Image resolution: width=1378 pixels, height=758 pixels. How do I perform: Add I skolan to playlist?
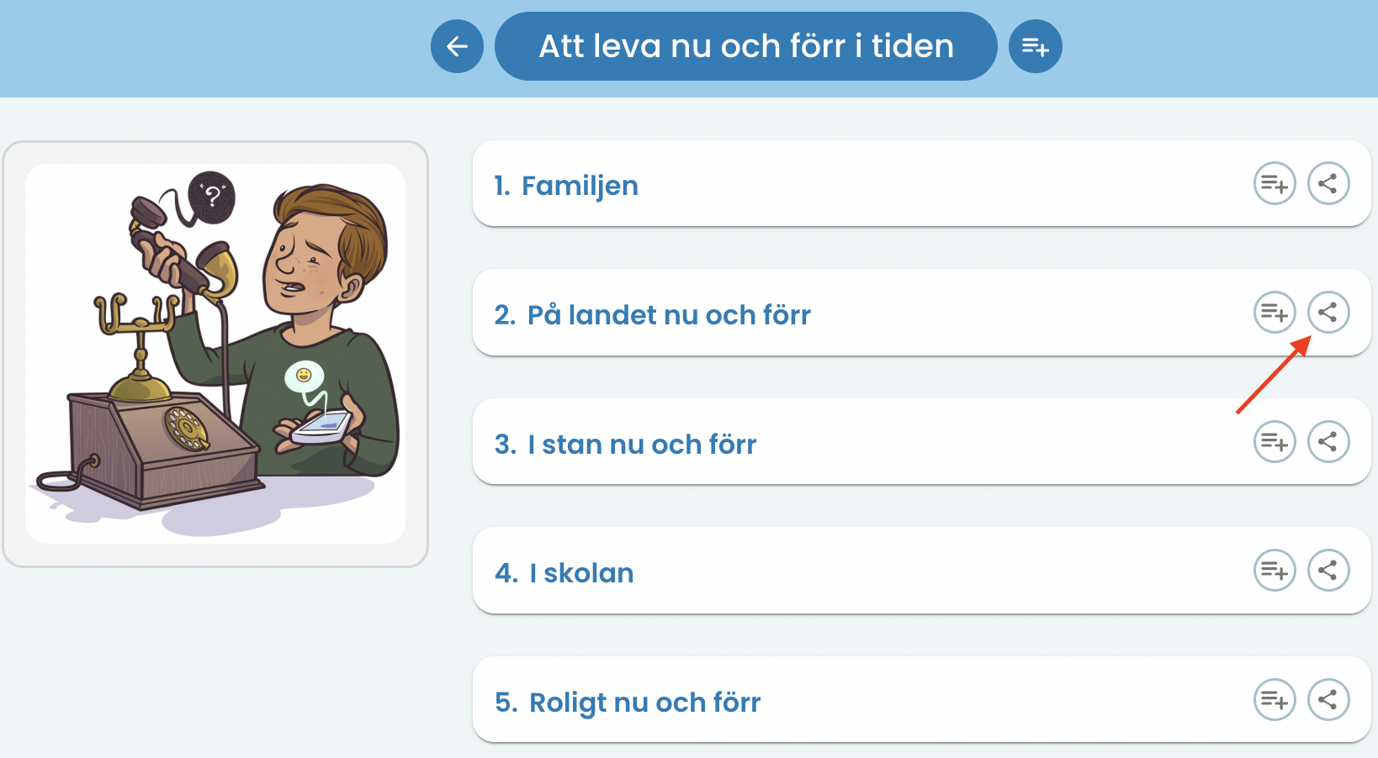point(1275,571)
